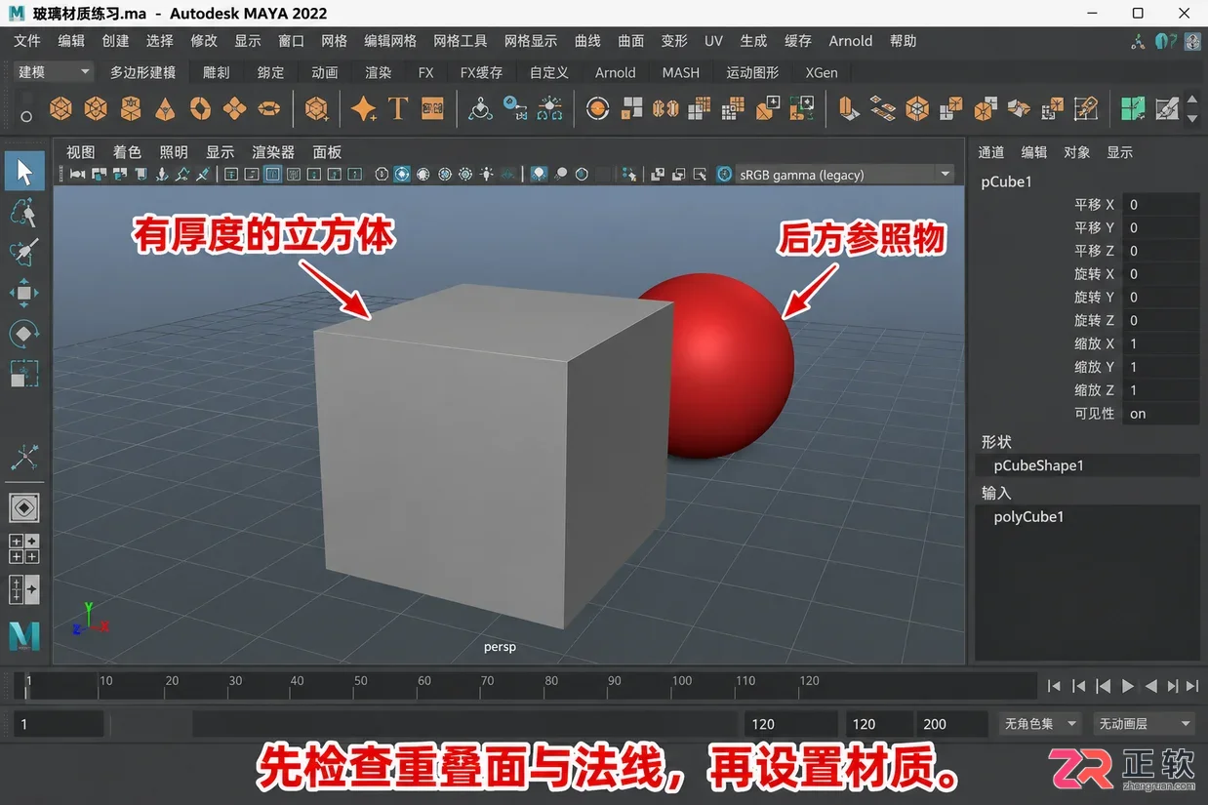
Task: Click the play backward button
Action: click(1151, 686)
